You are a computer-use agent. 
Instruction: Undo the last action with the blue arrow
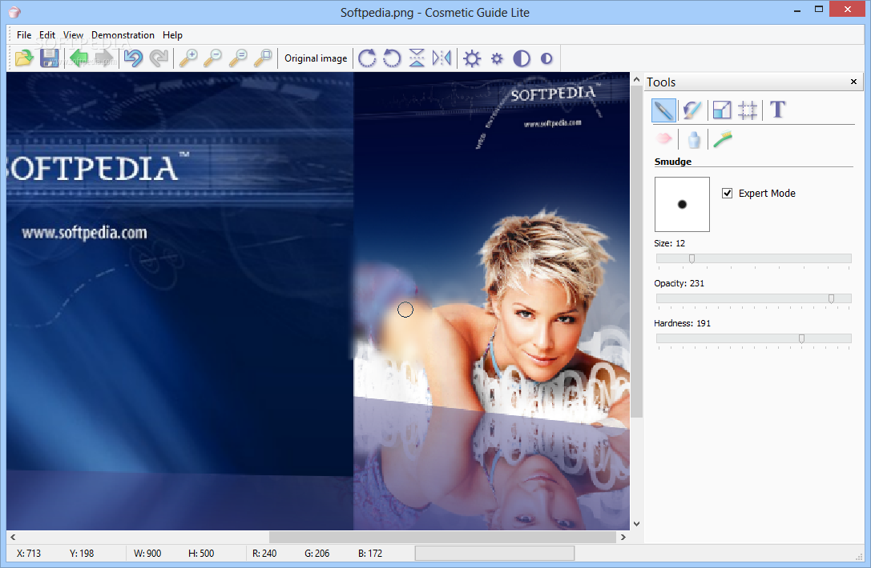point(133,58)
